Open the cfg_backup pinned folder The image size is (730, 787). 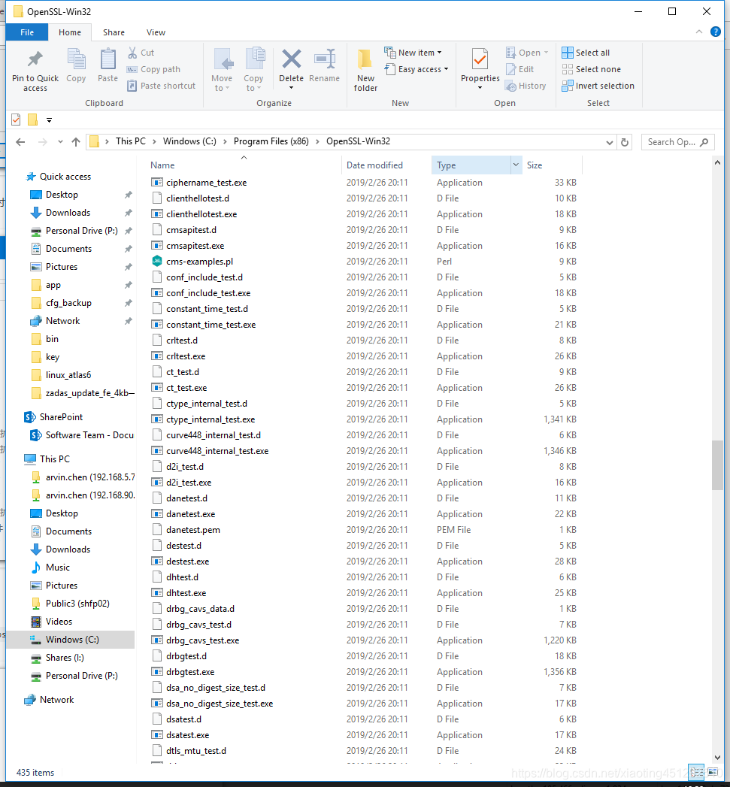click(x=68, y=303)
